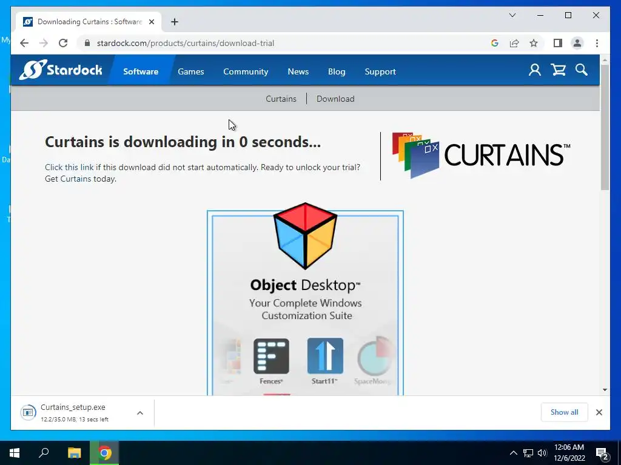This screenshot has height=465, width=621.
Task: Open the shopping cart icon
Action: 558,70
